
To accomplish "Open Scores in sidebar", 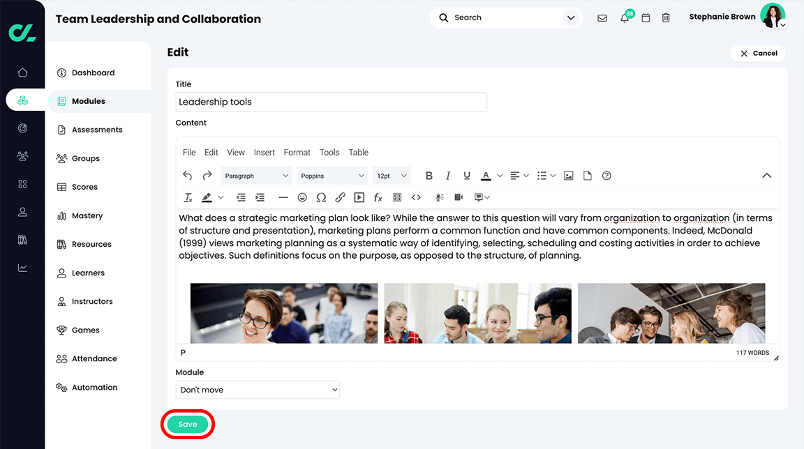I will tap(84, 188).
